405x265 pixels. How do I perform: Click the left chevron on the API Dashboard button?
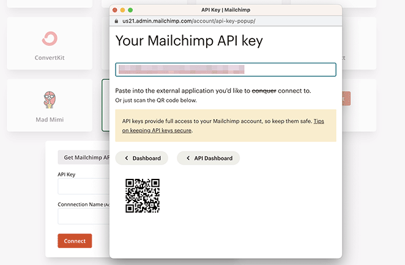pos(188,158)
